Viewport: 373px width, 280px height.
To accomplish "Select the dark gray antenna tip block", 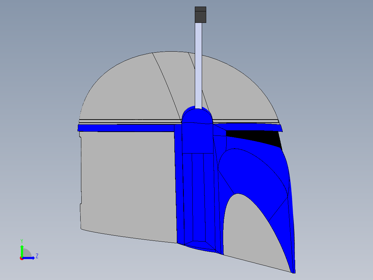I will click(x=201, y=15).
